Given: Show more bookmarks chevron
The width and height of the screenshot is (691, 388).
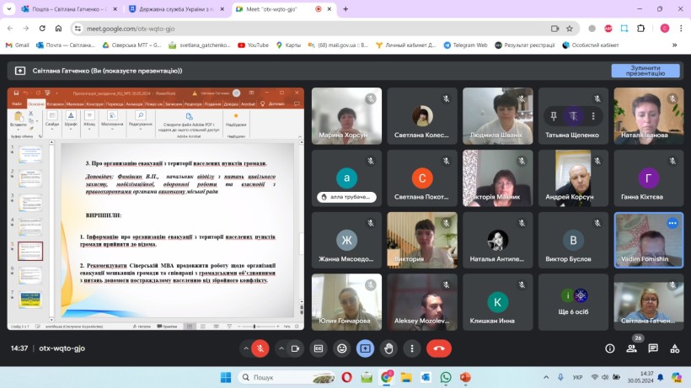Looking at the screenshot, I should [x=674, y=45].
